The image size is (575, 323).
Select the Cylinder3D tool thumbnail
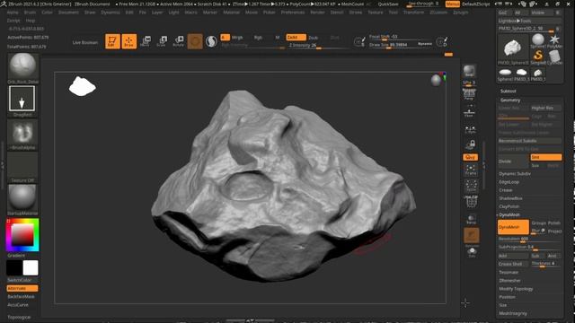click(x=554, y=57)
